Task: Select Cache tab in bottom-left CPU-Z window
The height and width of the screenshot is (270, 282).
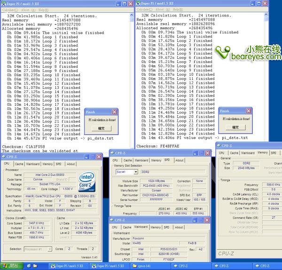Action: click(x=19, y=164)
